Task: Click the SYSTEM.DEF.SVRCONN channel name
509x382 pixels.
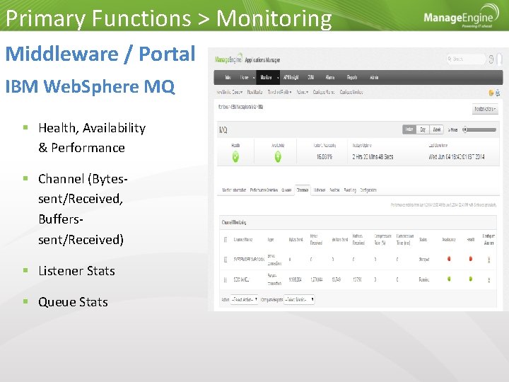Action: tap(249, 260)
